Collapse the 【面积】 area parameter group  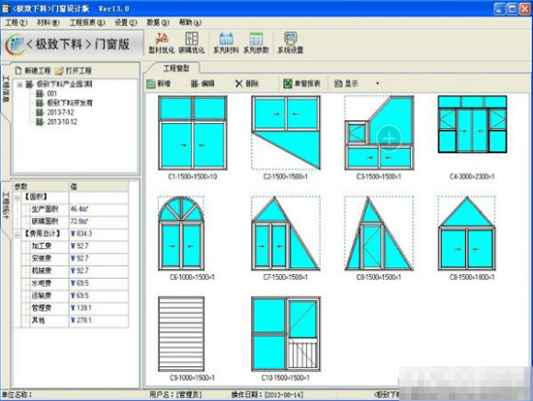tap(16, 197)
